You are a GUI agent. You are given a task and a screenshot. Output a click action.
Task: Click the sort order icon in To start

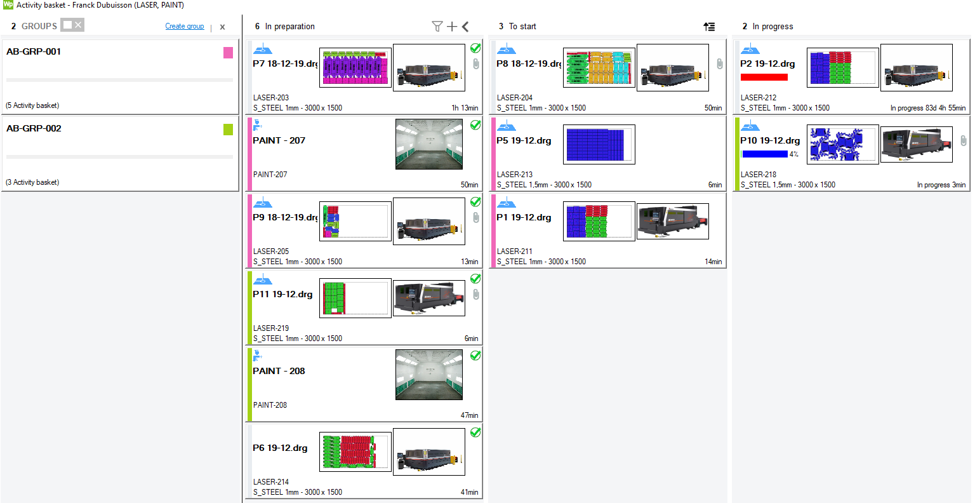(x=709, y=27)
